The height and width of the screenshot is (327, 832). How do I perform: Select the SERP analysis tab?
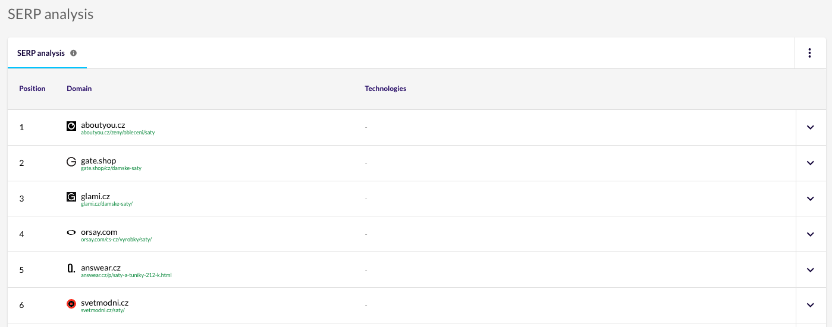[x=47, y=53]
